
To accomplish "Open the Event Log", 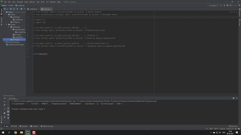I will click(x=233, y=126).
